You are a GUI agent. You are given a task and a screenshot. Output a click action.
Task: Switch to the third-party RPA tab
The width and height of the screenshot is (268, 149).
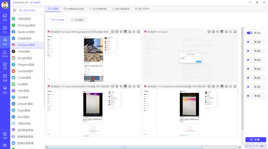(x=142, y=9)
